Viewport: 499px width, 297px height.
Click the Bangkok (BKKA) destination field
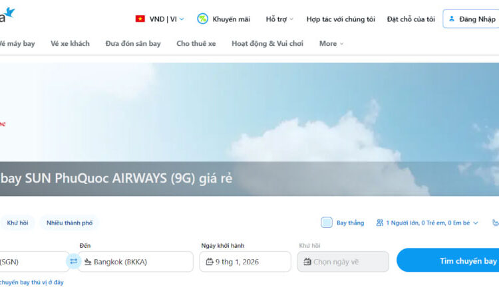(136, 262)
